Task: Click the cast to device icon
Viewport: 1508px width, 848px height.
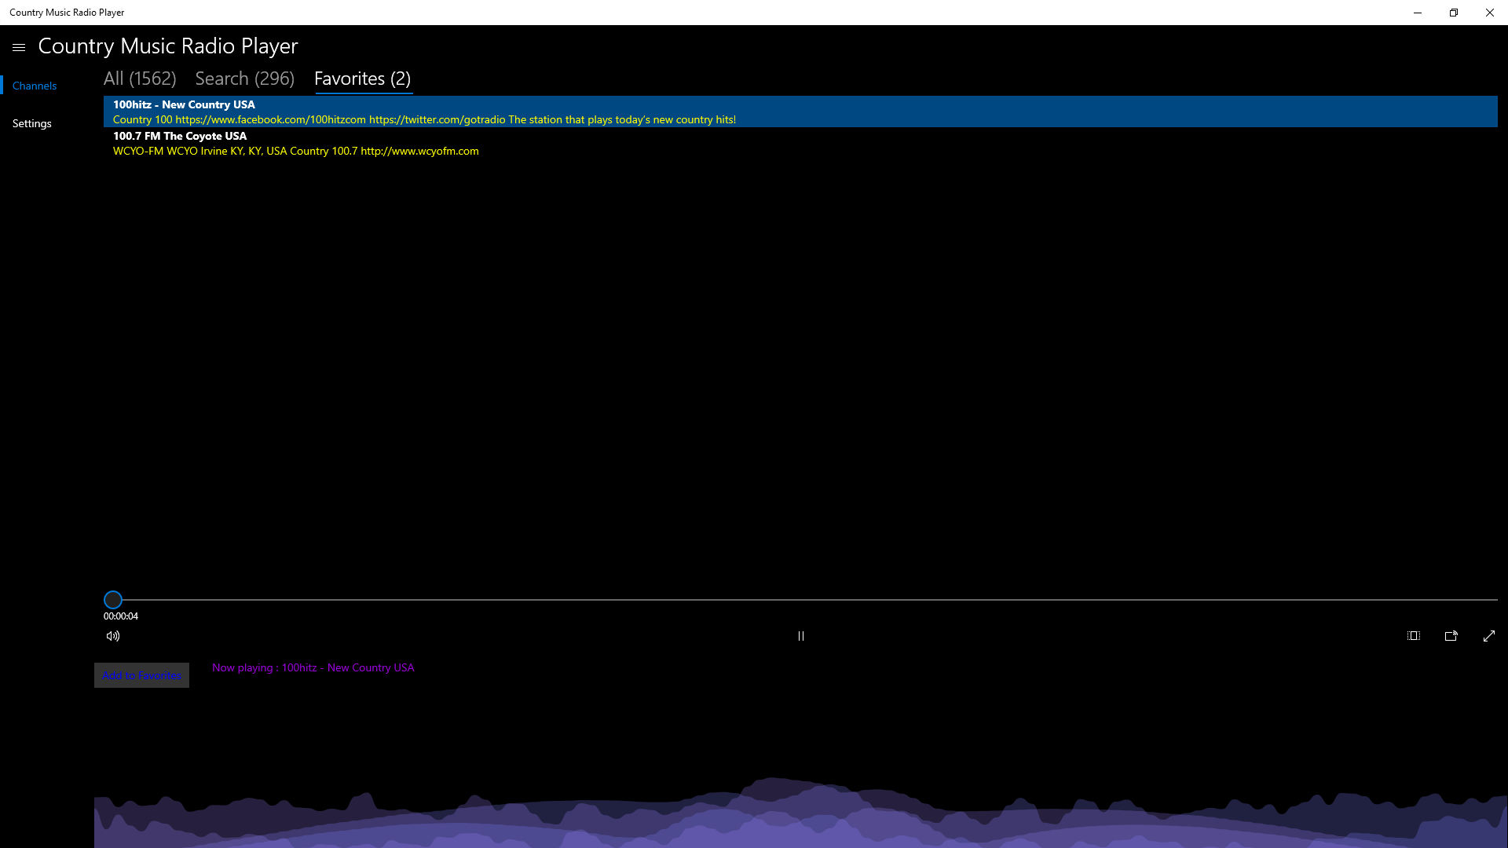Action: coord(1451,636)
